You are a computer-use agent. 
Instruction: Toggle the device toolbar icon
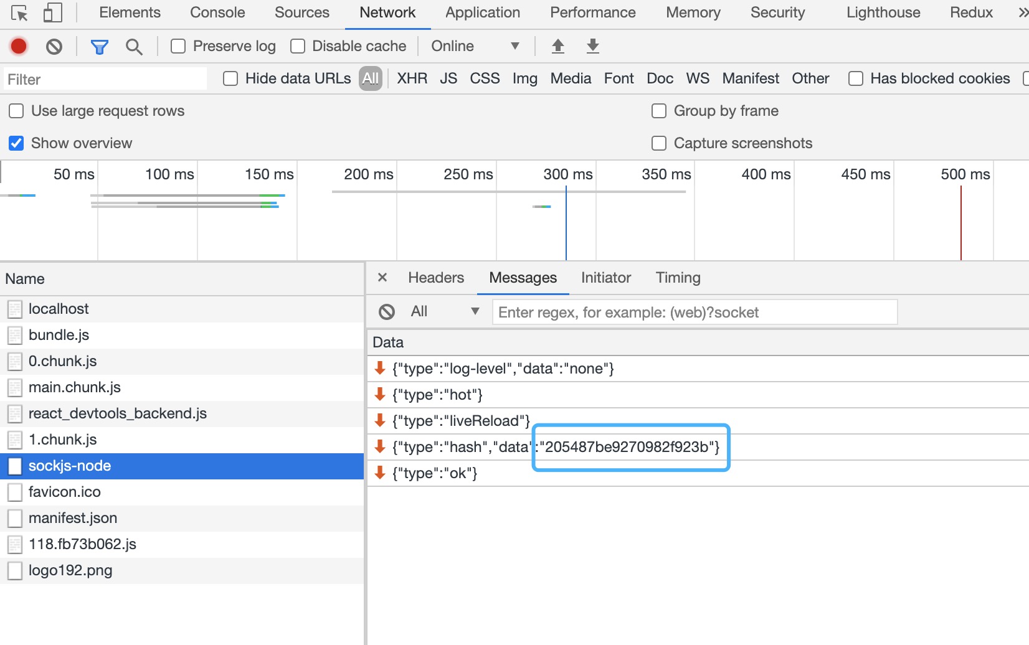52,13
